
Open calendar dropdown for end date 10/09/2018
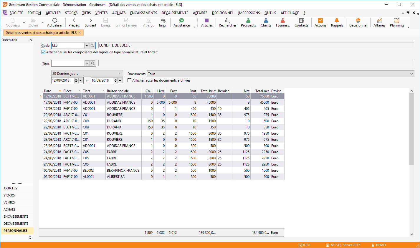tap(120, 80)
